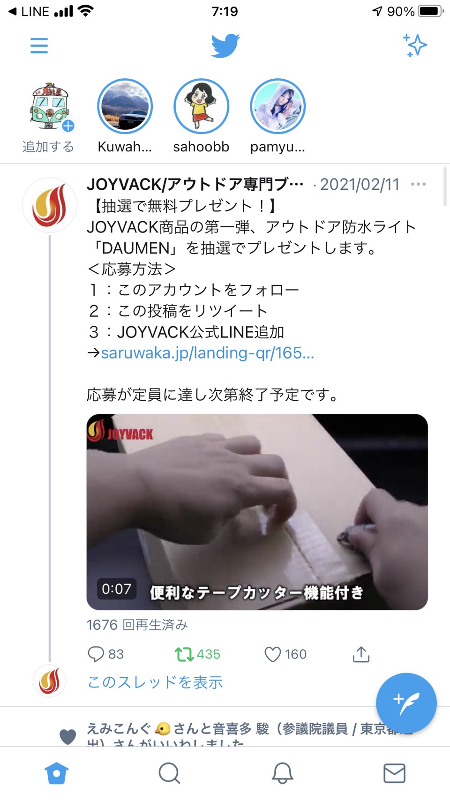Play the JOYVACK tape cutter video

tap(257, 512)
